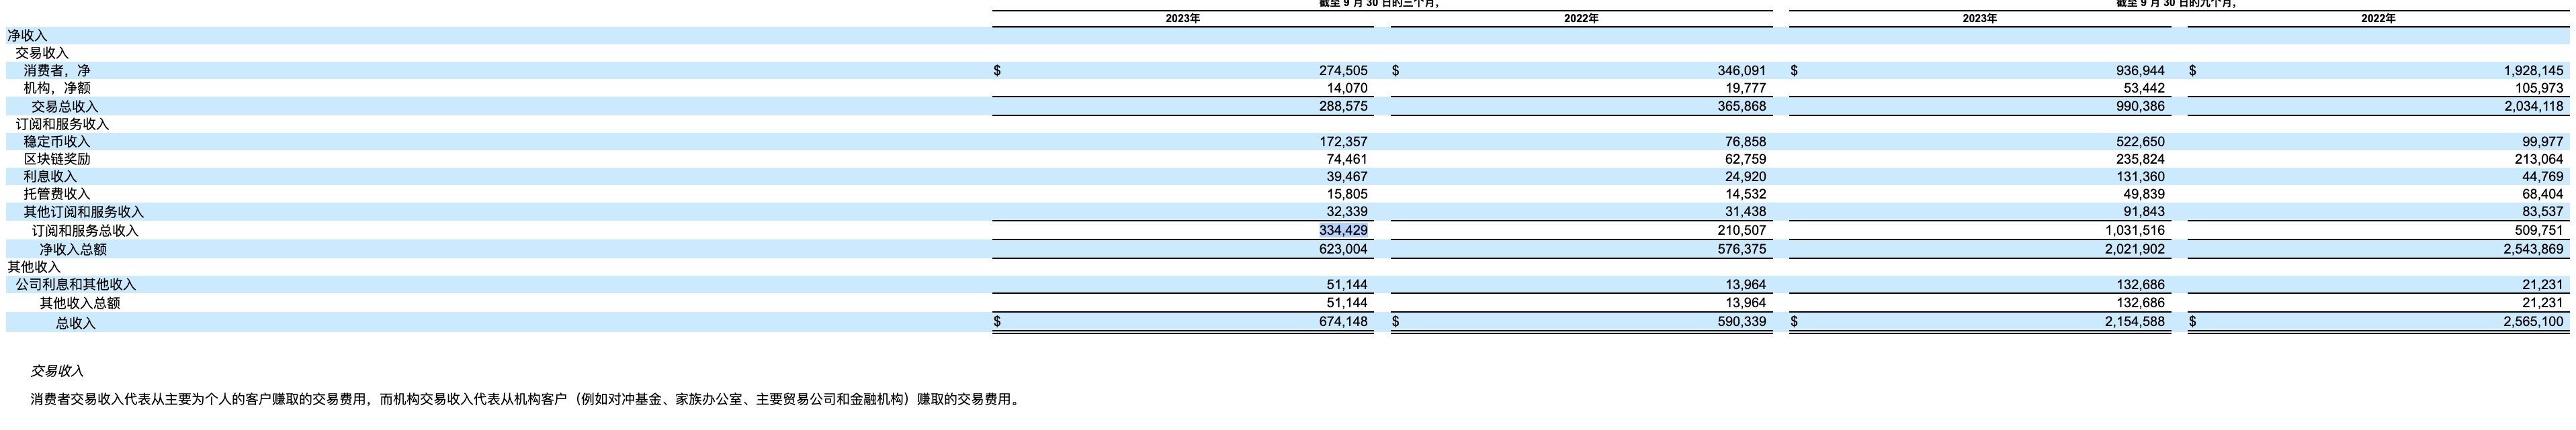Image resolution: width=2576 pixels, height=430 pixels.
Task: Click the paragraph starting with 消费者交易收入代表
Action: pos(526,399)
